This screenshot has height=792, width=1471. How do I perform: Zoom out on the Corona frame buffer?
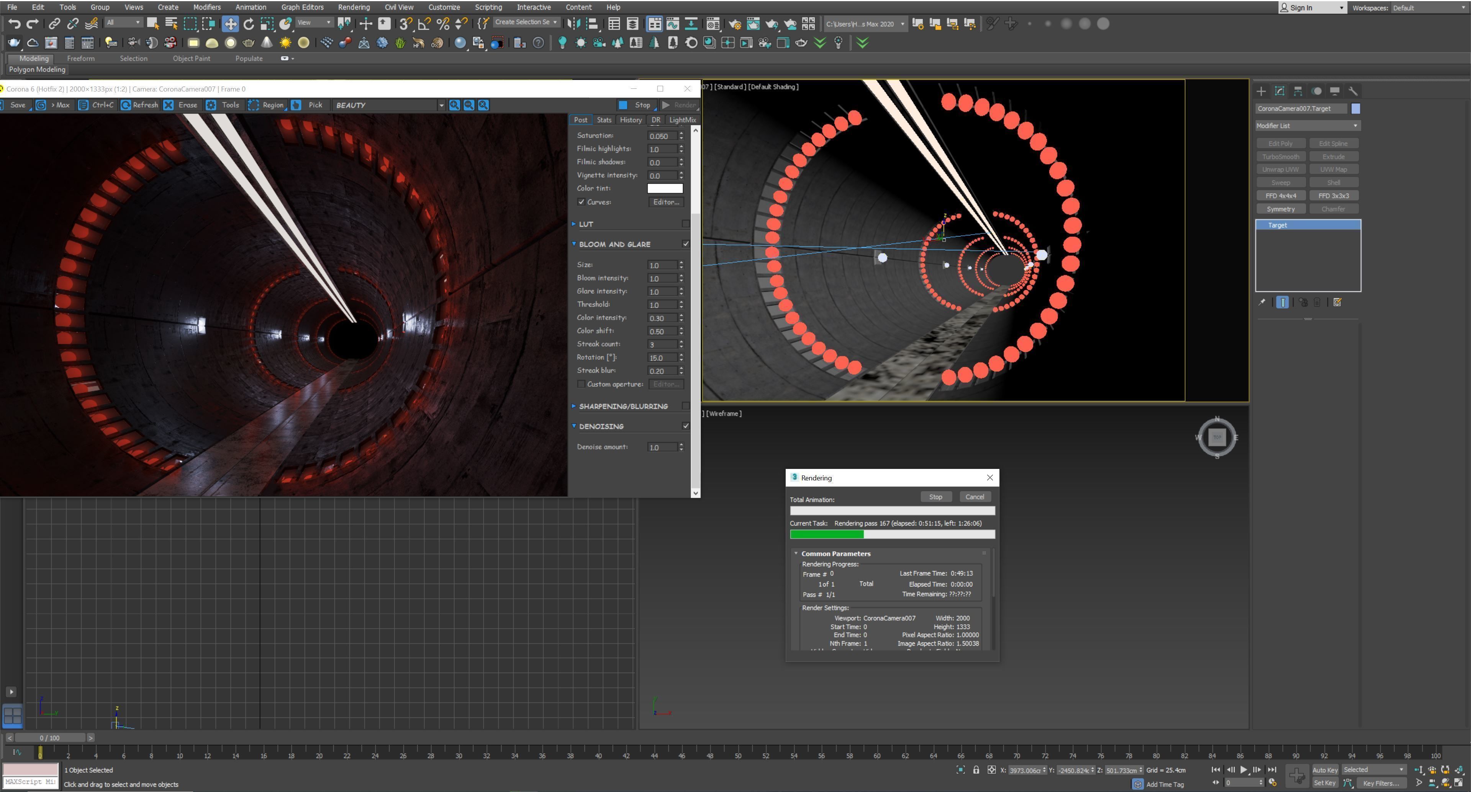click(x=469, y=105)
